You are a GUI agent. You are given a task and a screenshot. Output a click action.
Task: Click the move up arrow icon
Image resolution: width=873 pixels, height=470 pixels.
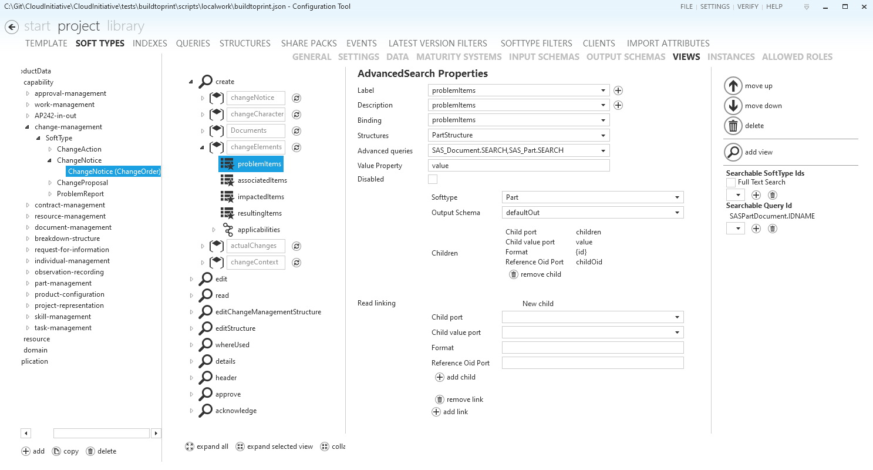pos(733,85)
